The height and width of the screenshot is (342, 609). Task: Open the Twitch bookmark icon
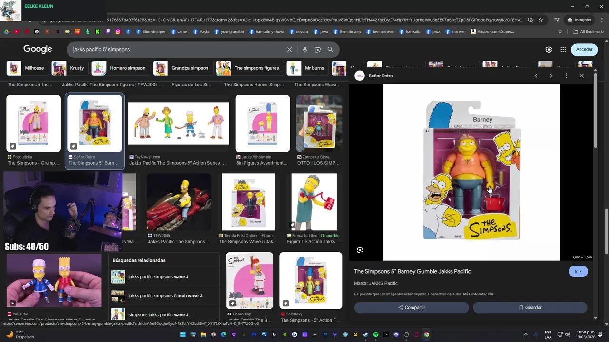(108, 32)
